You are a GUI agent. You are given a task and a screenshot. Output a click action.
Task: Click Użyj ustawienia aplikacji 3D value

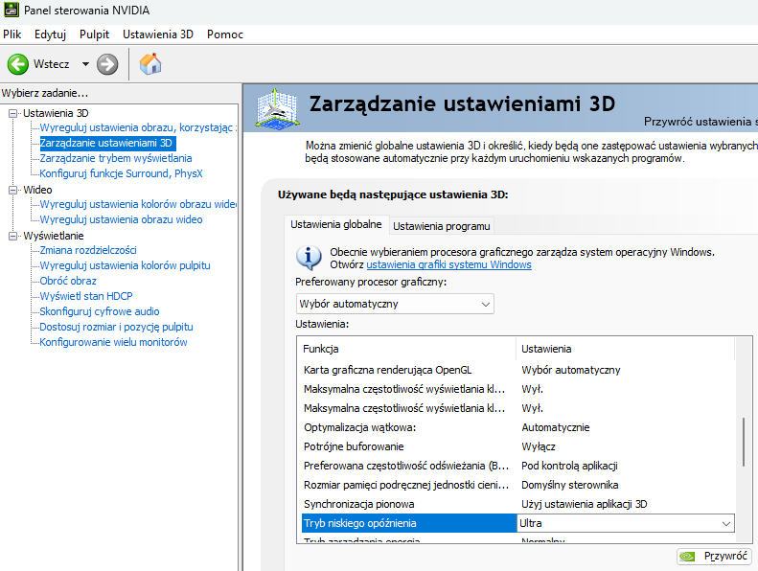[584, 504]
